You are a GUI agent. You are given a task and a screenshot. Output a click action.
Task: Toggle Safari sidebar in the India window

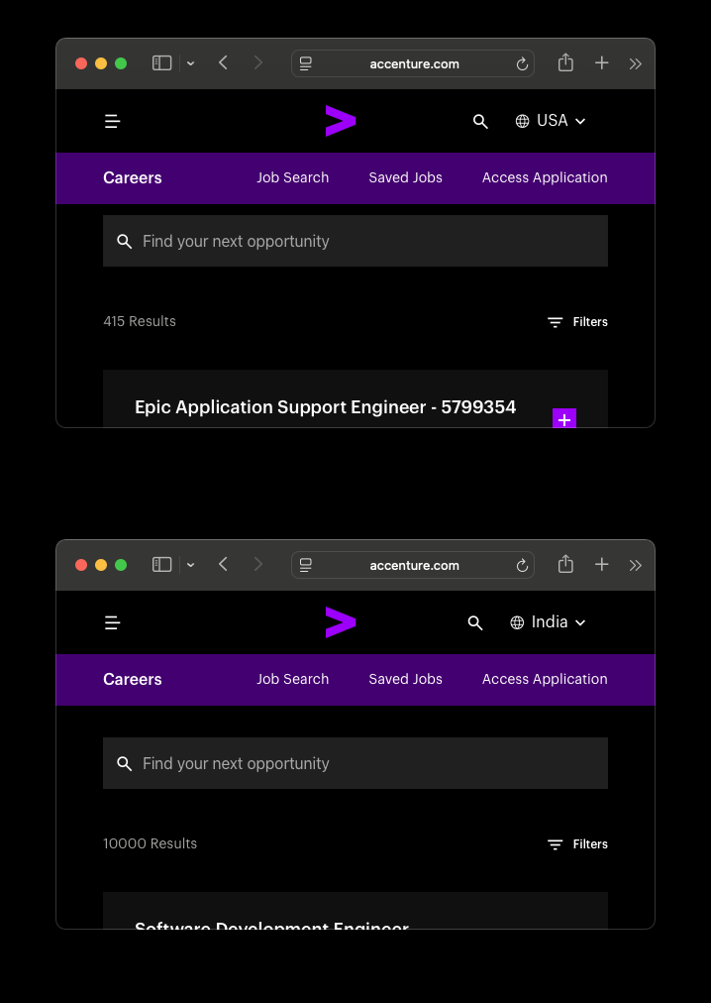click(161, 564)
